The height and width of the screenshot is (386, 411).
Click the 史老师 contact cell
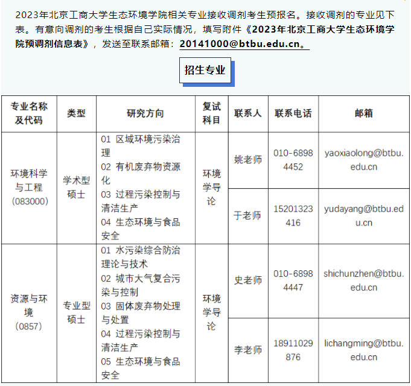click(248, 281)
